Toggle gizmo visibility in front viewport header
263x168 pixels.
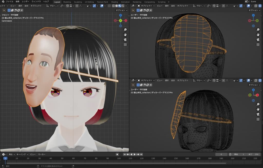95,6
